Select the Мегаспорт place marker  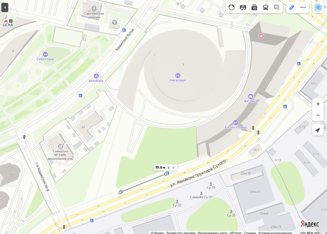click(x=178, y=75)
